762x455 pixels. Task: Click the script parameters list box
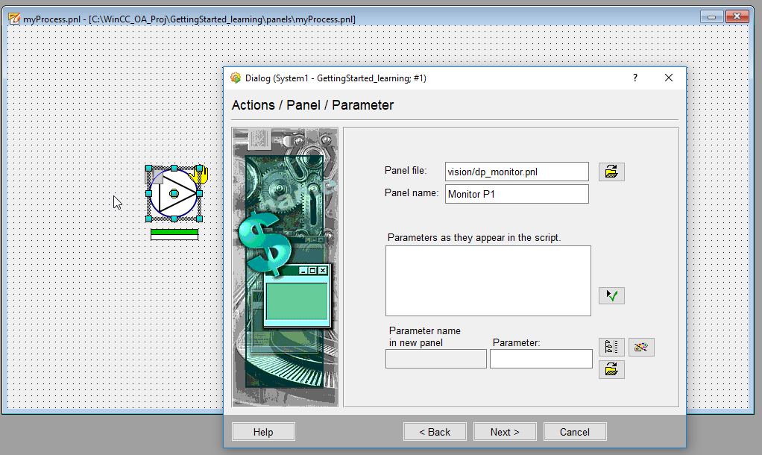(x=488, y=280)
